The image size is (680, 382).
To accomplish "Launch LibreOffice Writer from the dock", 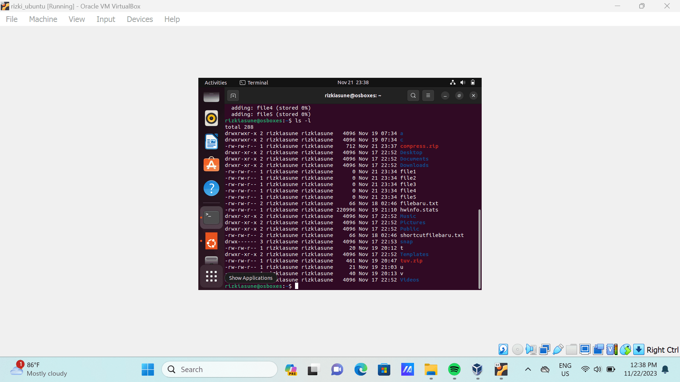I will pyautogui.click(x=211, y=141).
